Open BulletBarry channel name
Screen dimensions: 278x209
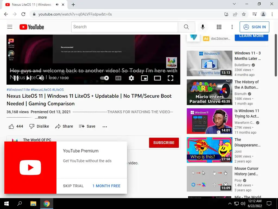click(x=242, y=65)
